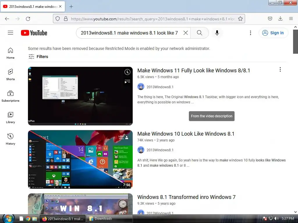Open file explorer from taskbar quick launch
298x223 pixels.
tap(35, 219)
